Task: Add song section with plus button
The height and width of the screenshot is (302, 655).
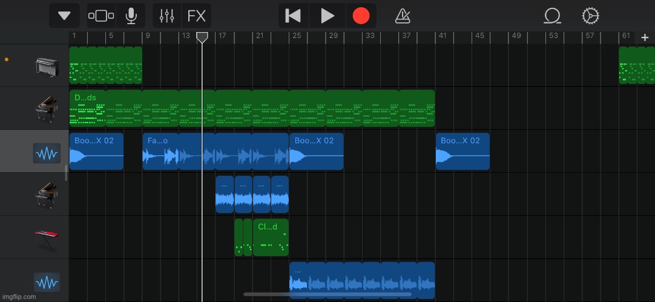Action: point(645,37)
